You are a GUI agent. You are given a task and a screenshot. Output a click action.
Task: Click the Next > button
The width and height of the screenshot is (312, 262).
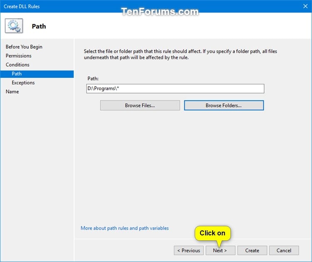point(220,250)
